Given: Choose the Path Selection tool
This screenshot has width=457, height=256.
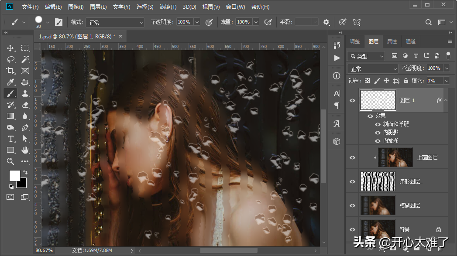Looking at the screenshot, I should click(25, 139).
